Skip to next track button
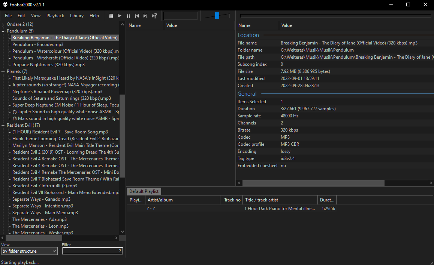 145,16
